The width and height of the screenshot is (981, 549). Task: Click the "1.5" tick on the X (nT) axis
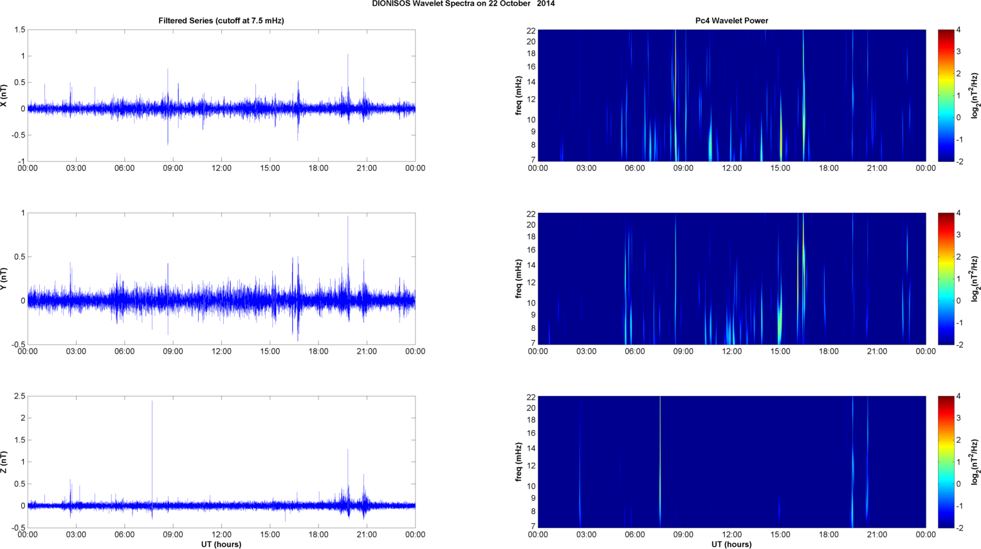(x=19, y=30)
